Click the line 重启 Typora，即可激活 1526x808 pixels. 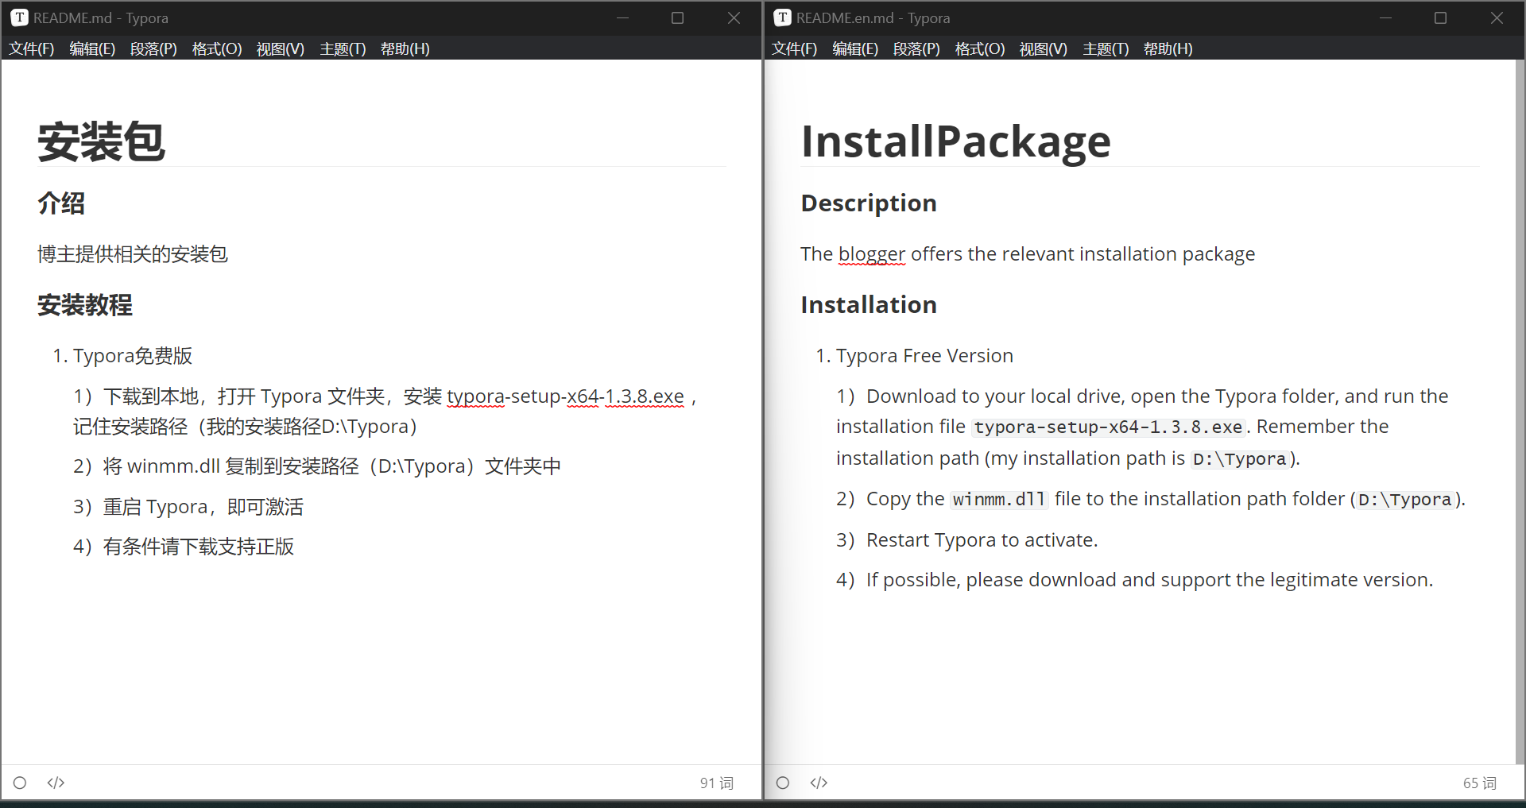pos(188,507)
